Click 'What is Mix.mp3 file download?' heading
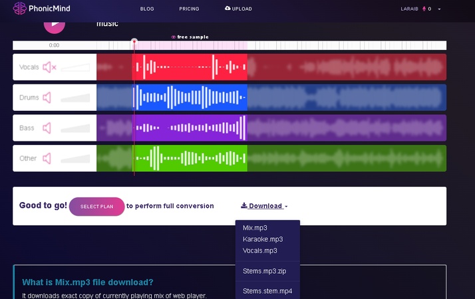This screenshot has width=475, height=299. [x=88, y=282]
